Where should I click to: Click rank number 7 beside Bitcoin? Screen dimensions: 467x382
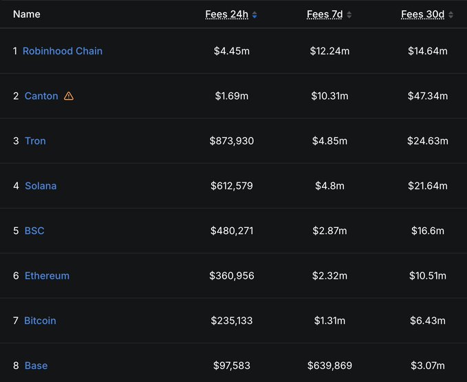point(16,321)
